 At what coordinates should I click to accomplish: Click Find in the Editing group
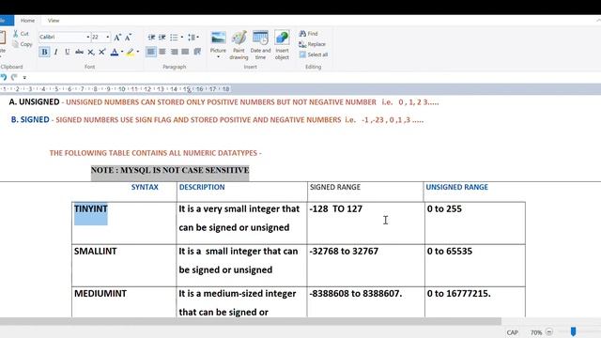point(309,34)
